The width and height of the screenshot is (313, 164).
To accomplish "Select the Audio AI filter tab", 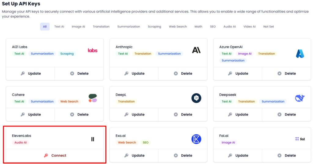I will [230, 27].
